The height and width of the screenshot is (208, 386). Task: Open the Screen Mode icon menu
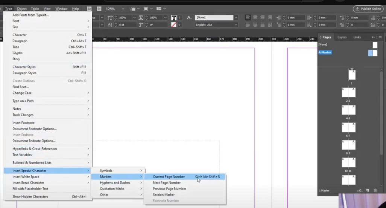(x=148, y=9)
